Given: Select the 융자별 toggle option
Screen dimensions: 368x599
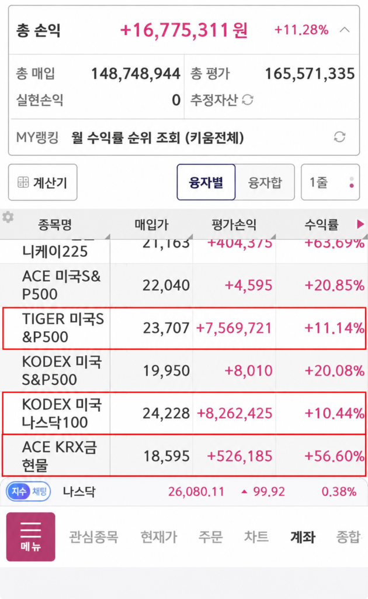Looking at the screenshot, I should [206, 183].
